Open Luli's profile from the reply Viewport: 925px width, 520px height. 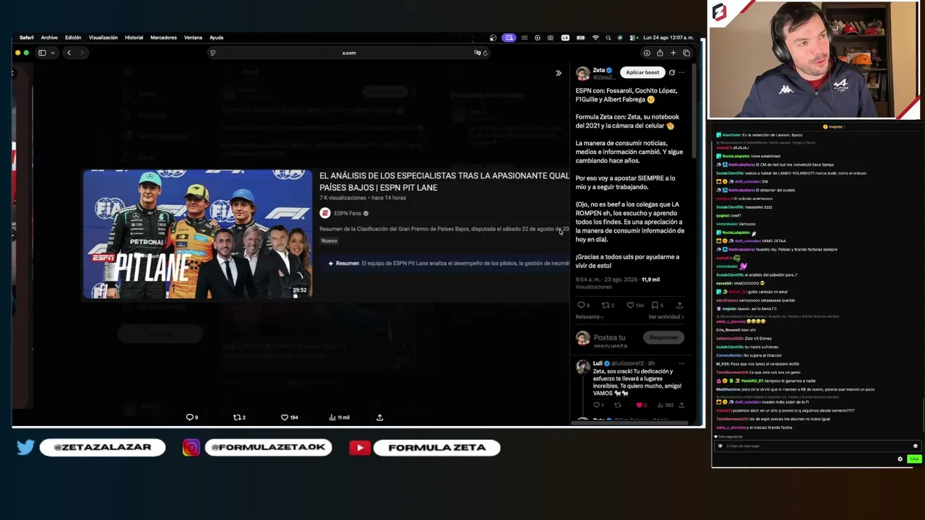pos(598,363)
